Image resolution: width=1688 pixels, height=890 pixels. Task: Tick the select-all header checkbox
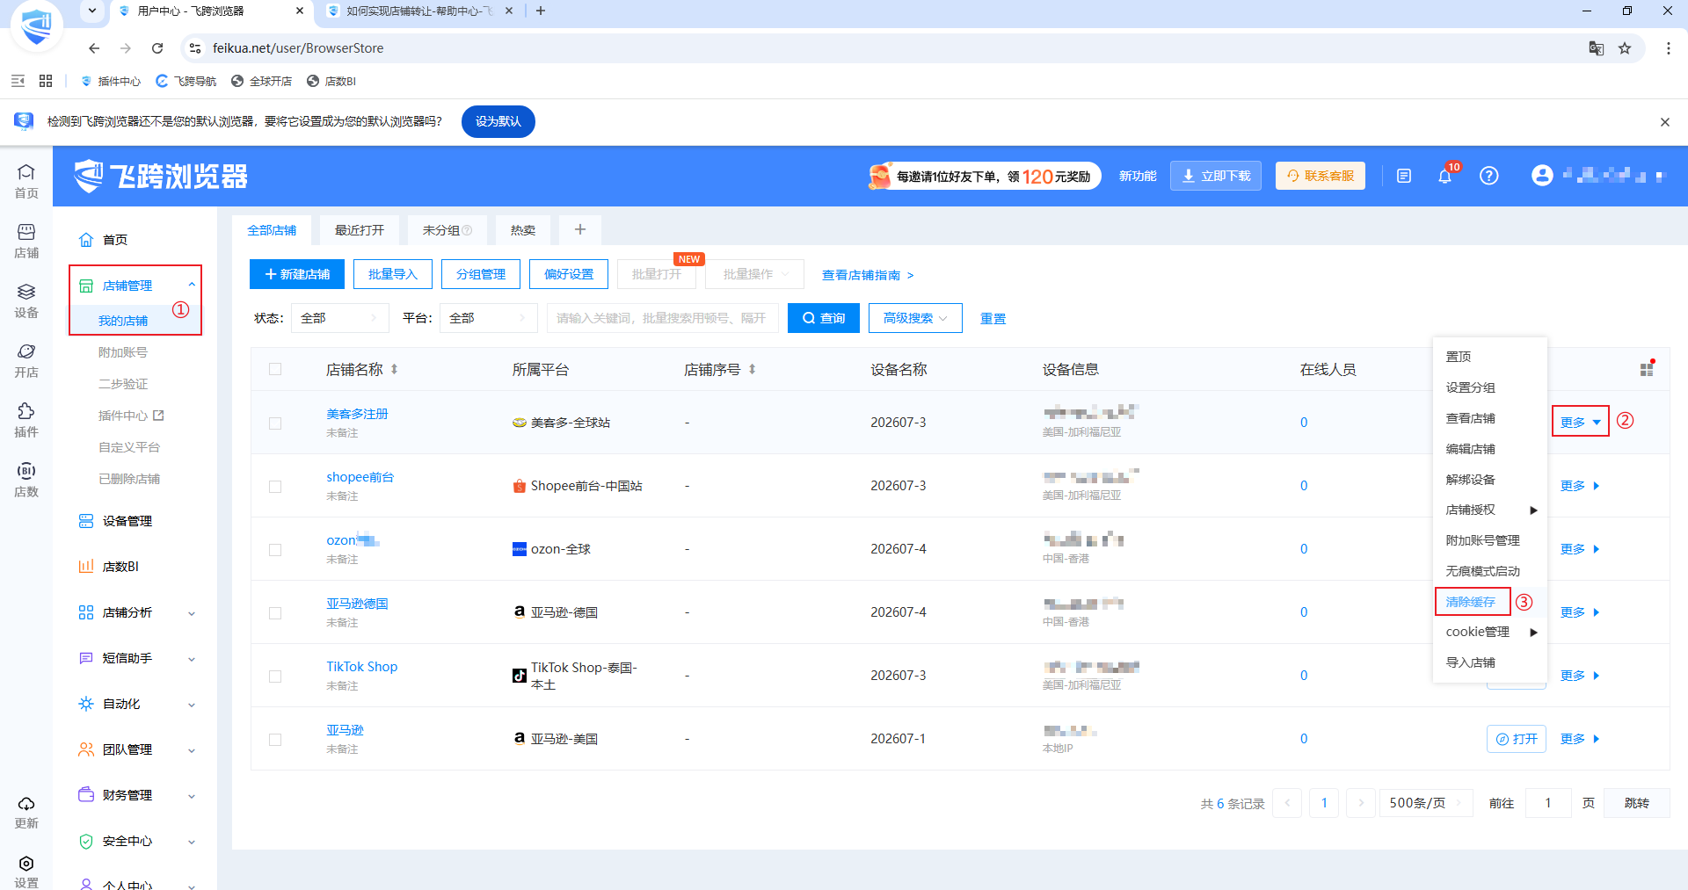275,369
